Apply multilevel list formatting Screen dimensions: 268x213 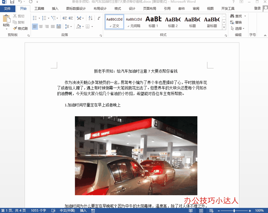[53, 18]
